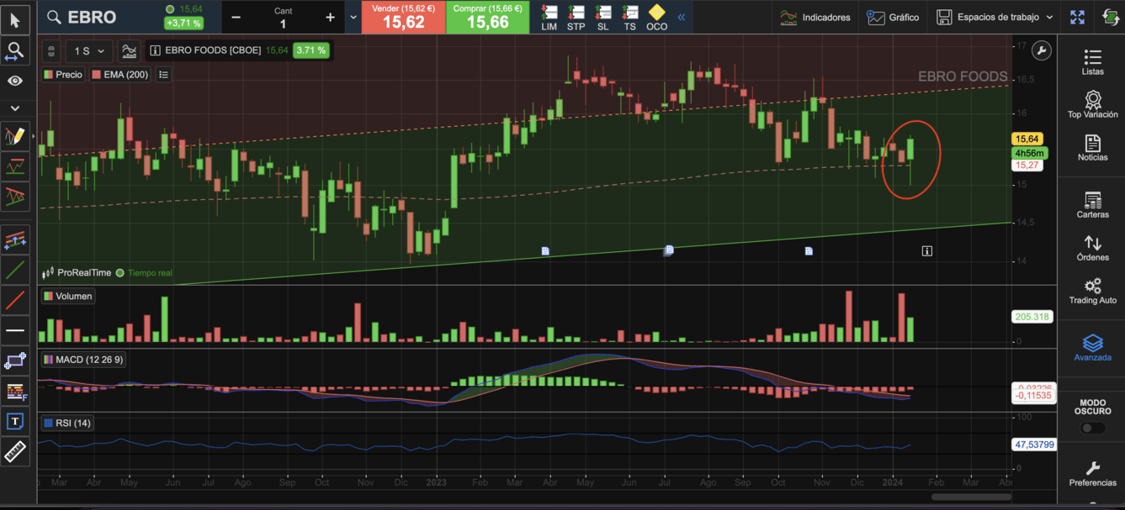This screenshot has width=1125, height=510.
Task: Choose the parallel channel lines drawing tool
Action: [15, 240]
